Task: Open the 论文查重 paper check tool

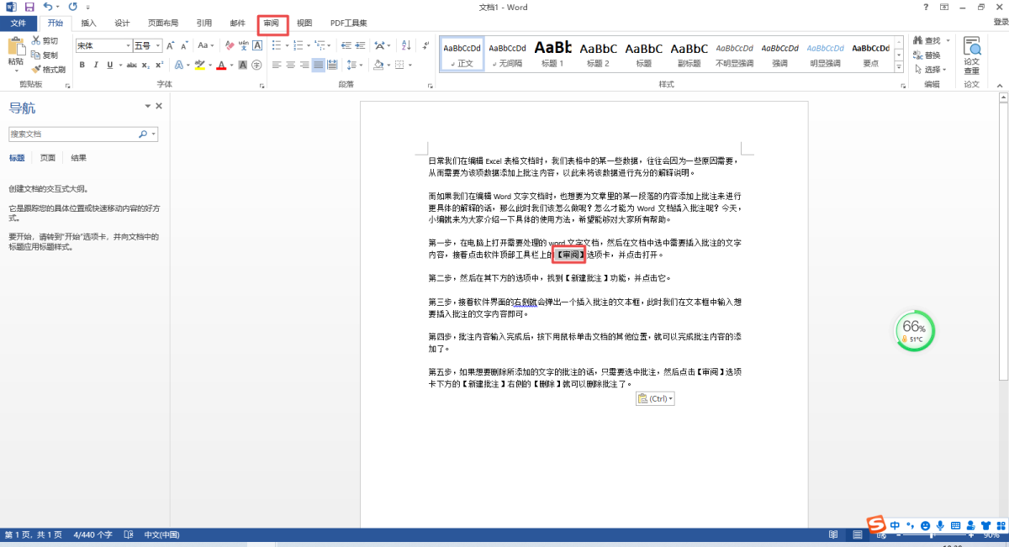Action: pyautogui.click(x=971, y=55)
